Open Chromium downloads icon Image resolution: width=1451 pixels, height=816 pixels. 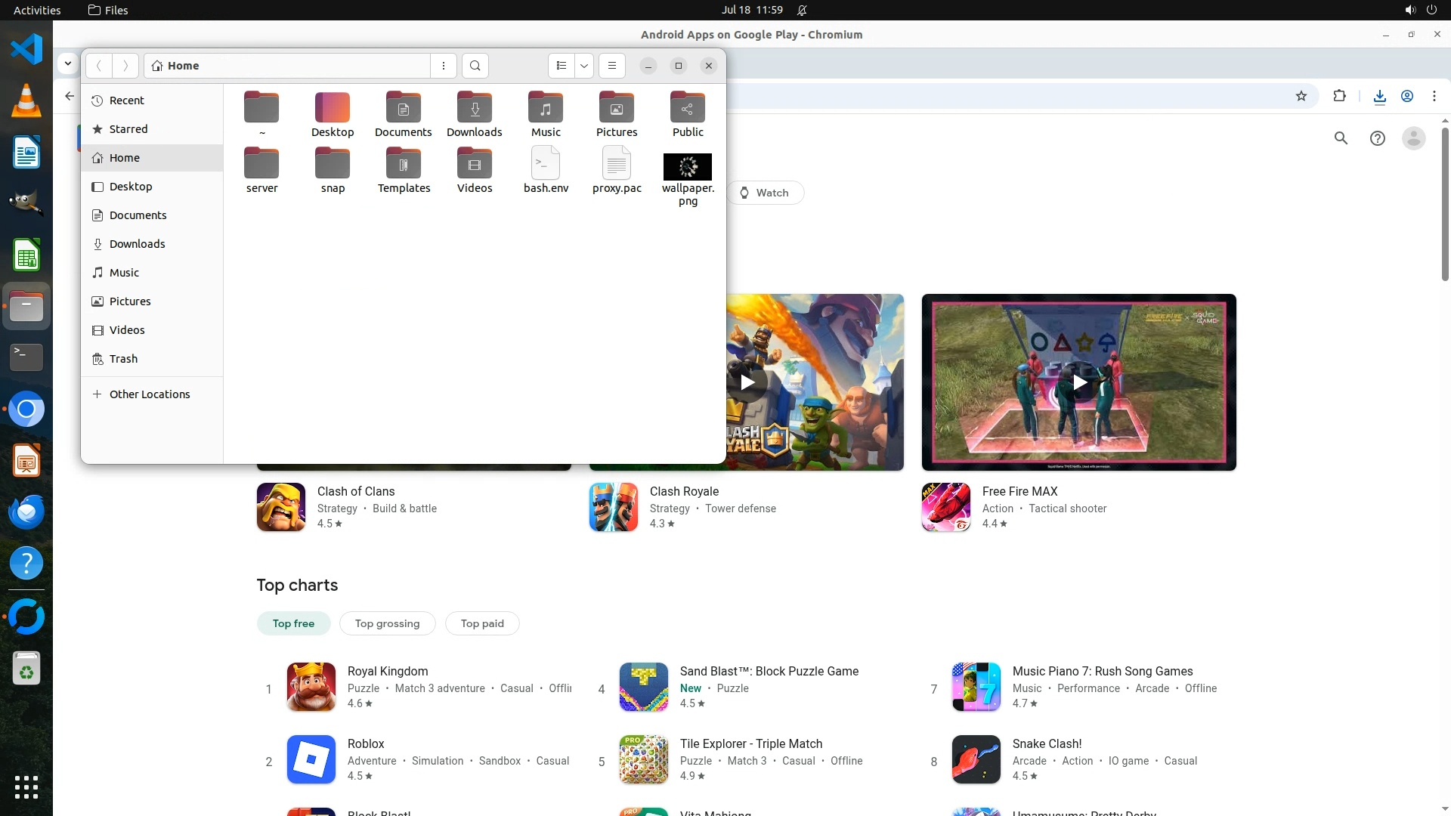[1379, 96]
